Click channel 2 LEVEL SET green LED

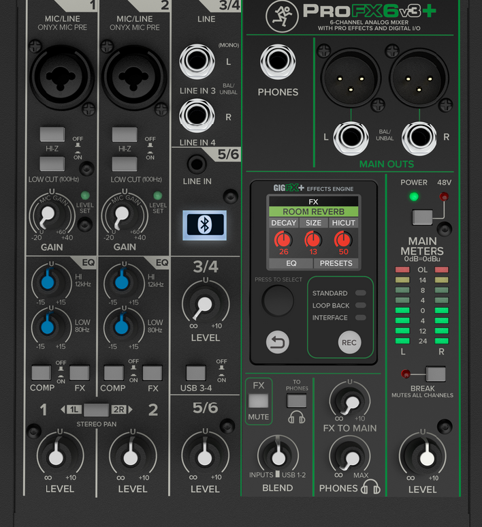coord(158,195)
